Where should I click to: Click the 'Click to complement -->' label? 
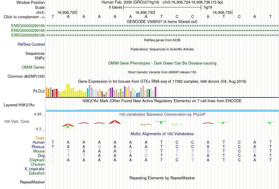[x=24, y=17]
